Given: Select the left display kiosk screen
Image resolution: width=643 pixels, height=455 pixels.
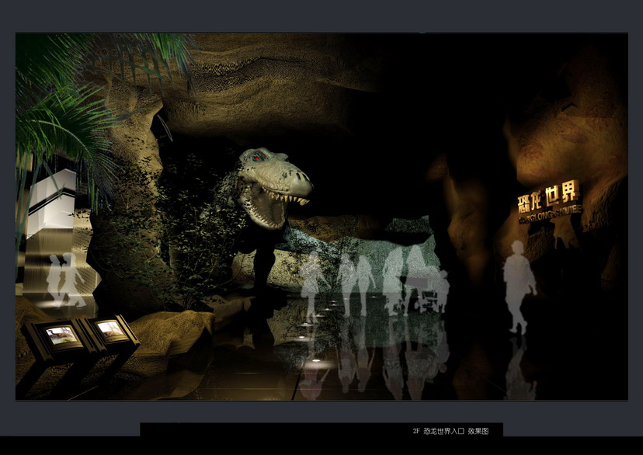Looking at the screenshot, I should click(61, 335).
